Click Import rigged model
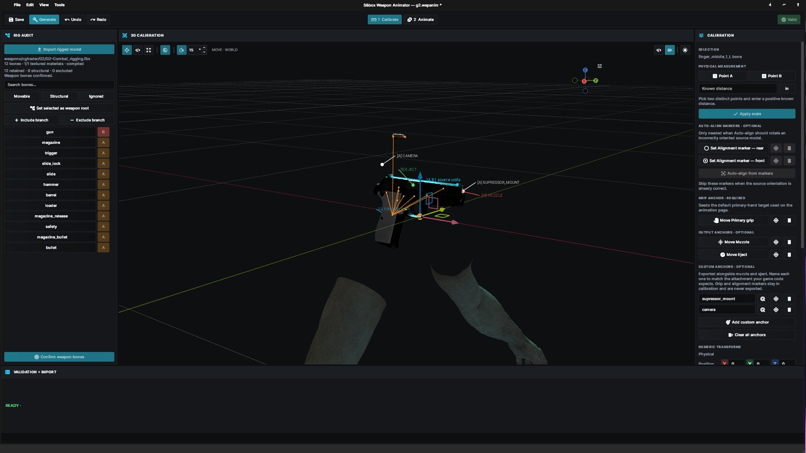 59,49
